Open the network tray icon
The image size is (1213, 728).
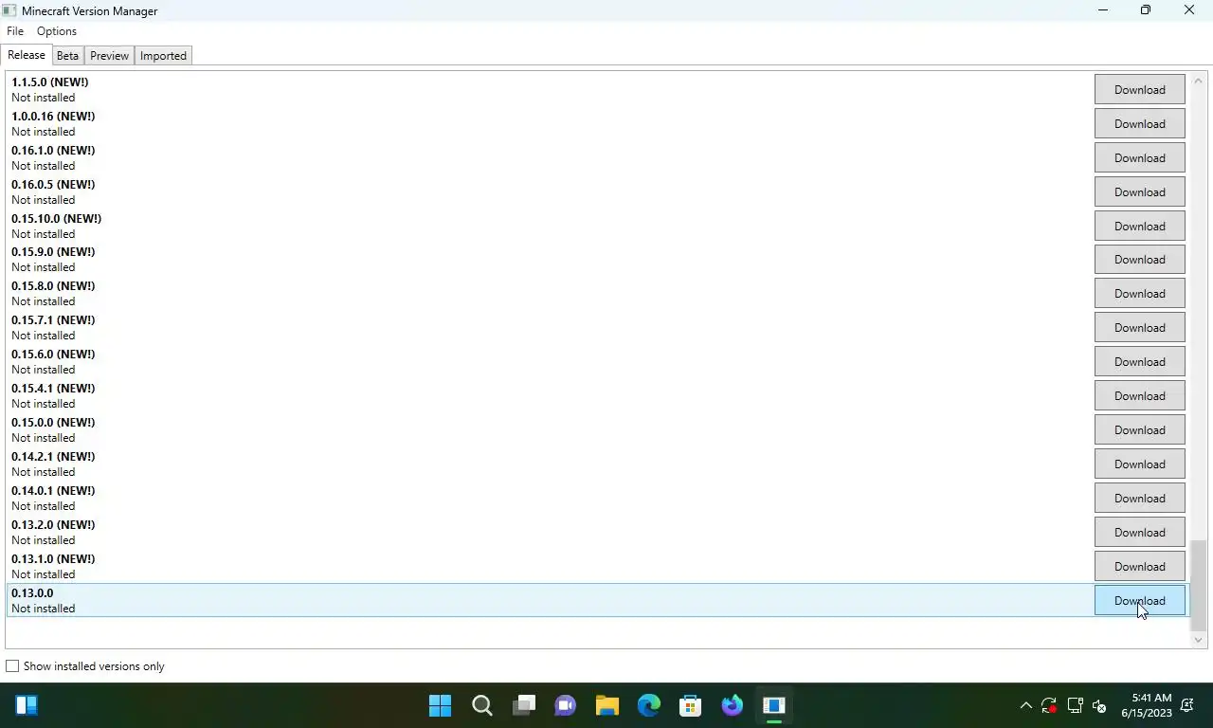pos(1075,705)
